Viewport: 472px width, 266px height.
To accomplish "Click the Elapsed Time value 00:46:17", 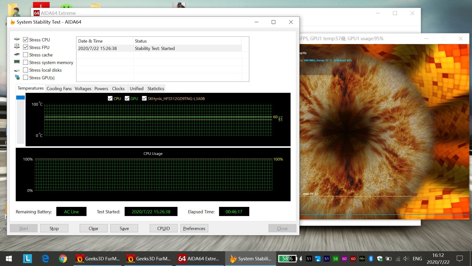I will (234, 212).
